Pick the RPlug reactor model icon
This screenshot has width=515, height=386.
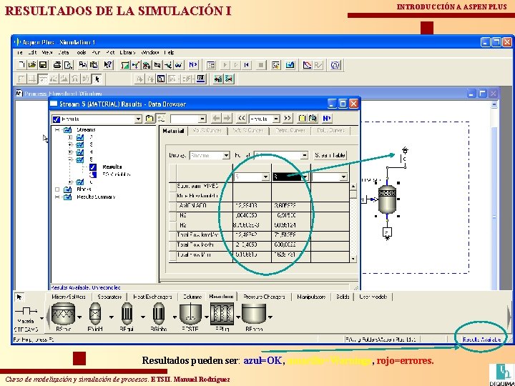pos(222,314)
